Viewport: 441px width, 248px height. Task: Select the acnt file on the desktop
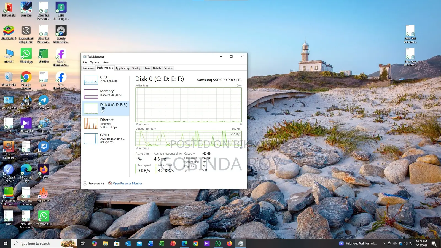click(x=9, y=125)
